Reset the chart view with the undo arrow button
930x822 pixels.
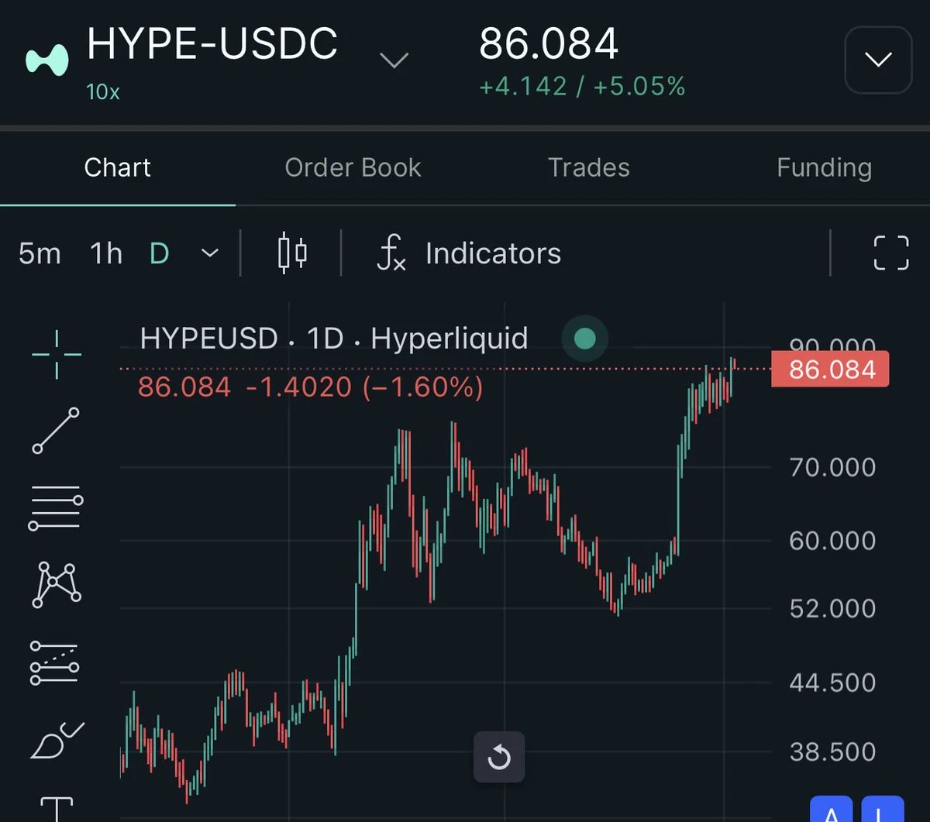499,757
